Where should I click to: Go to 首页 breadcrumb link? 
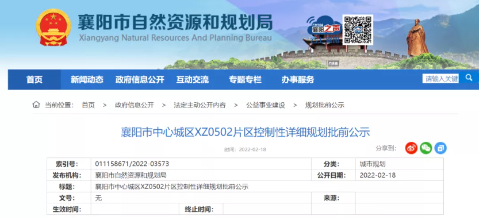click(x=89, y=105)
